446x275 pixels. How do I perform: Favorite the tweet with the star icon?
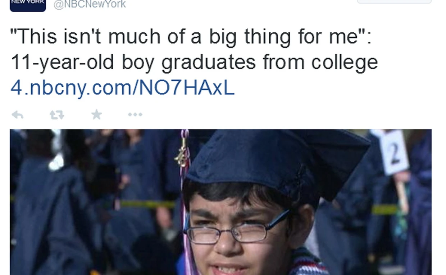pos(96,115)
